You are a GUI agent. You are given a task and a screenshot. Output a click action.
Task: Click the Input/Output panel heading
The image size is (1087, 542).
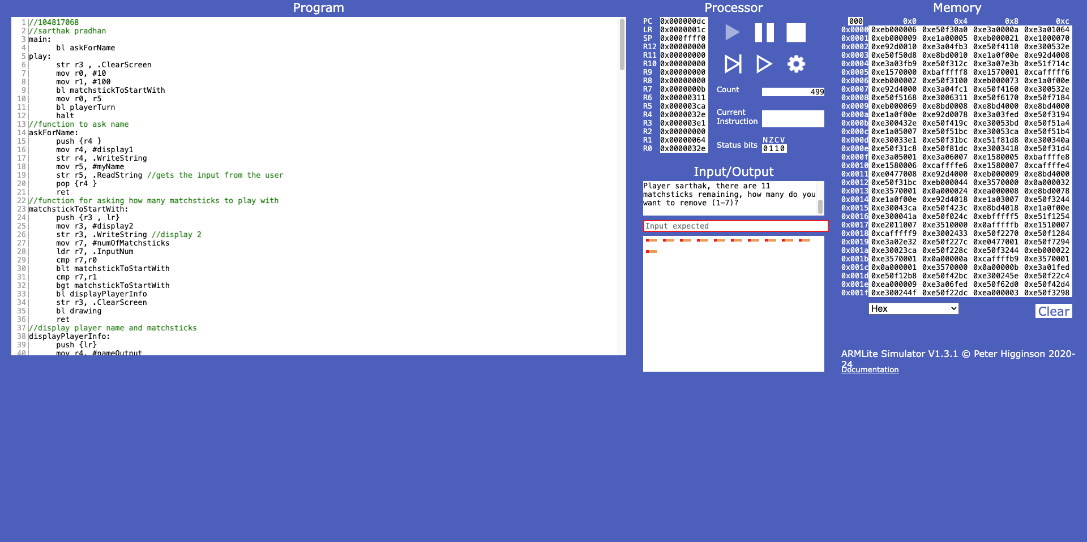733,171
